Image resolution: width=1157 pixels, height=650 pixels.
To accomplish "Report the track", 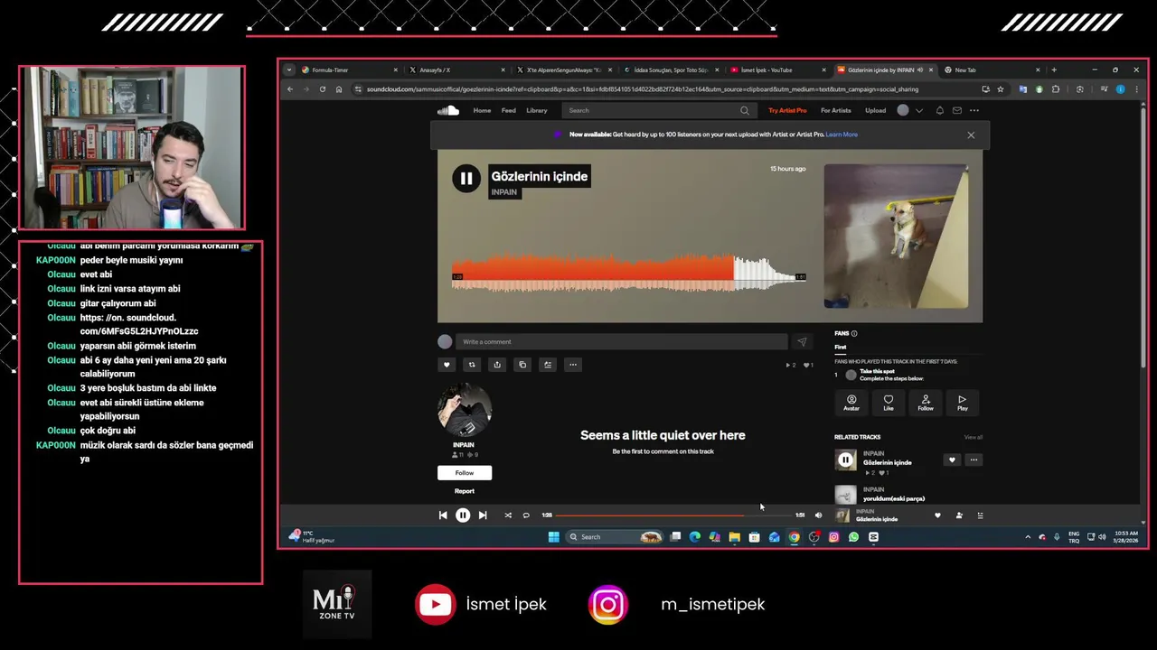I will [465, 491].
